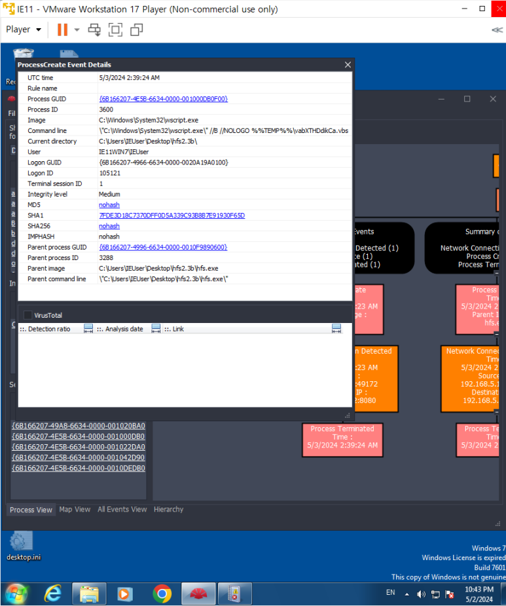
Task: Open the Parent process GUID link
Action: (163, 248)
